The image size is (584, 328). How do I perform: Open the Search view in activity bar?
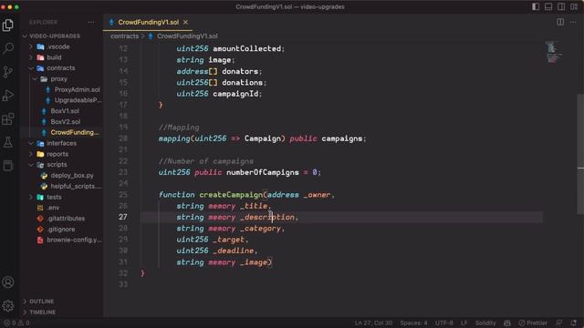click(8, 48)
